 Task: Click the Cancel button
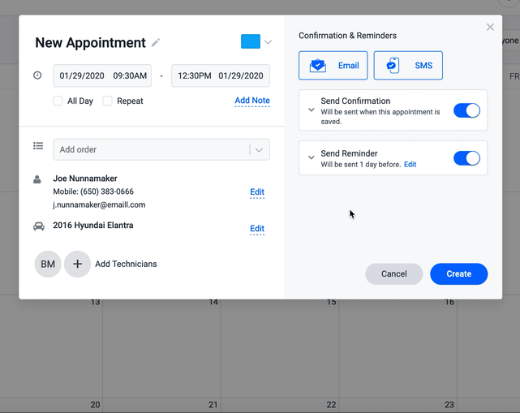tap(394, 274)
